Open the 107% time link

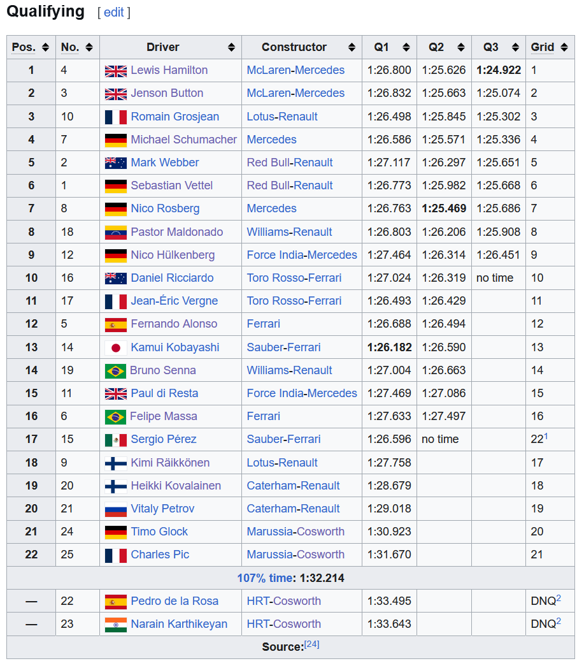pos(264,578)
